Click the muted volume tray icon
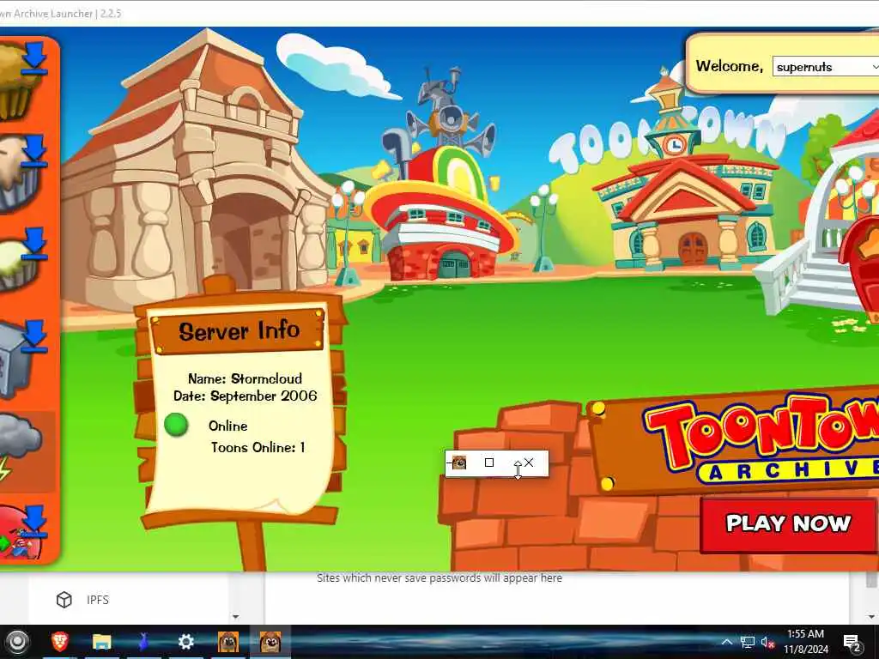 pyautogui.click(x=767, y=642)
